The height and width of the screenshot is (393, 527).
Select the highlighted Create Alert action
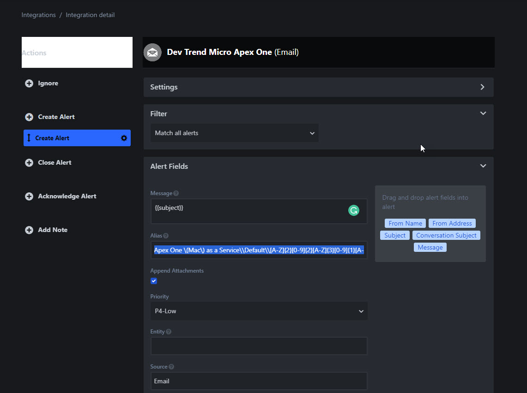point(77,138)
